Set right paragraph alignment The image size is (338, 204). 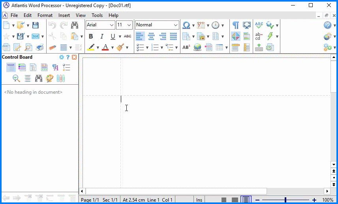(163, 36)
